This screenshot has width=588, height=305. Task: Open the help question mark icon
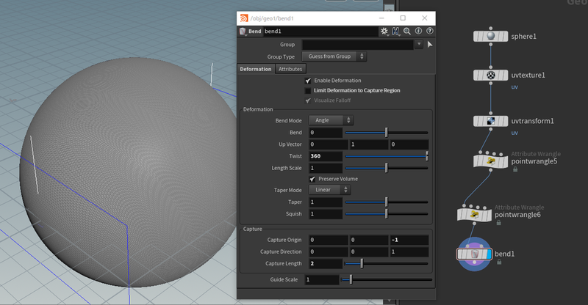(x=430, y=31)
